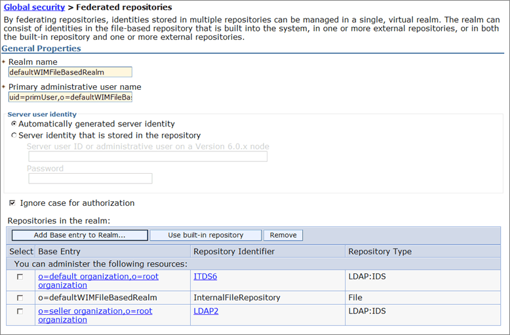Click the Server user ID input field
The width and height of the screenshot is (510, 335).
pyautogui.click(x=147, y=157)
